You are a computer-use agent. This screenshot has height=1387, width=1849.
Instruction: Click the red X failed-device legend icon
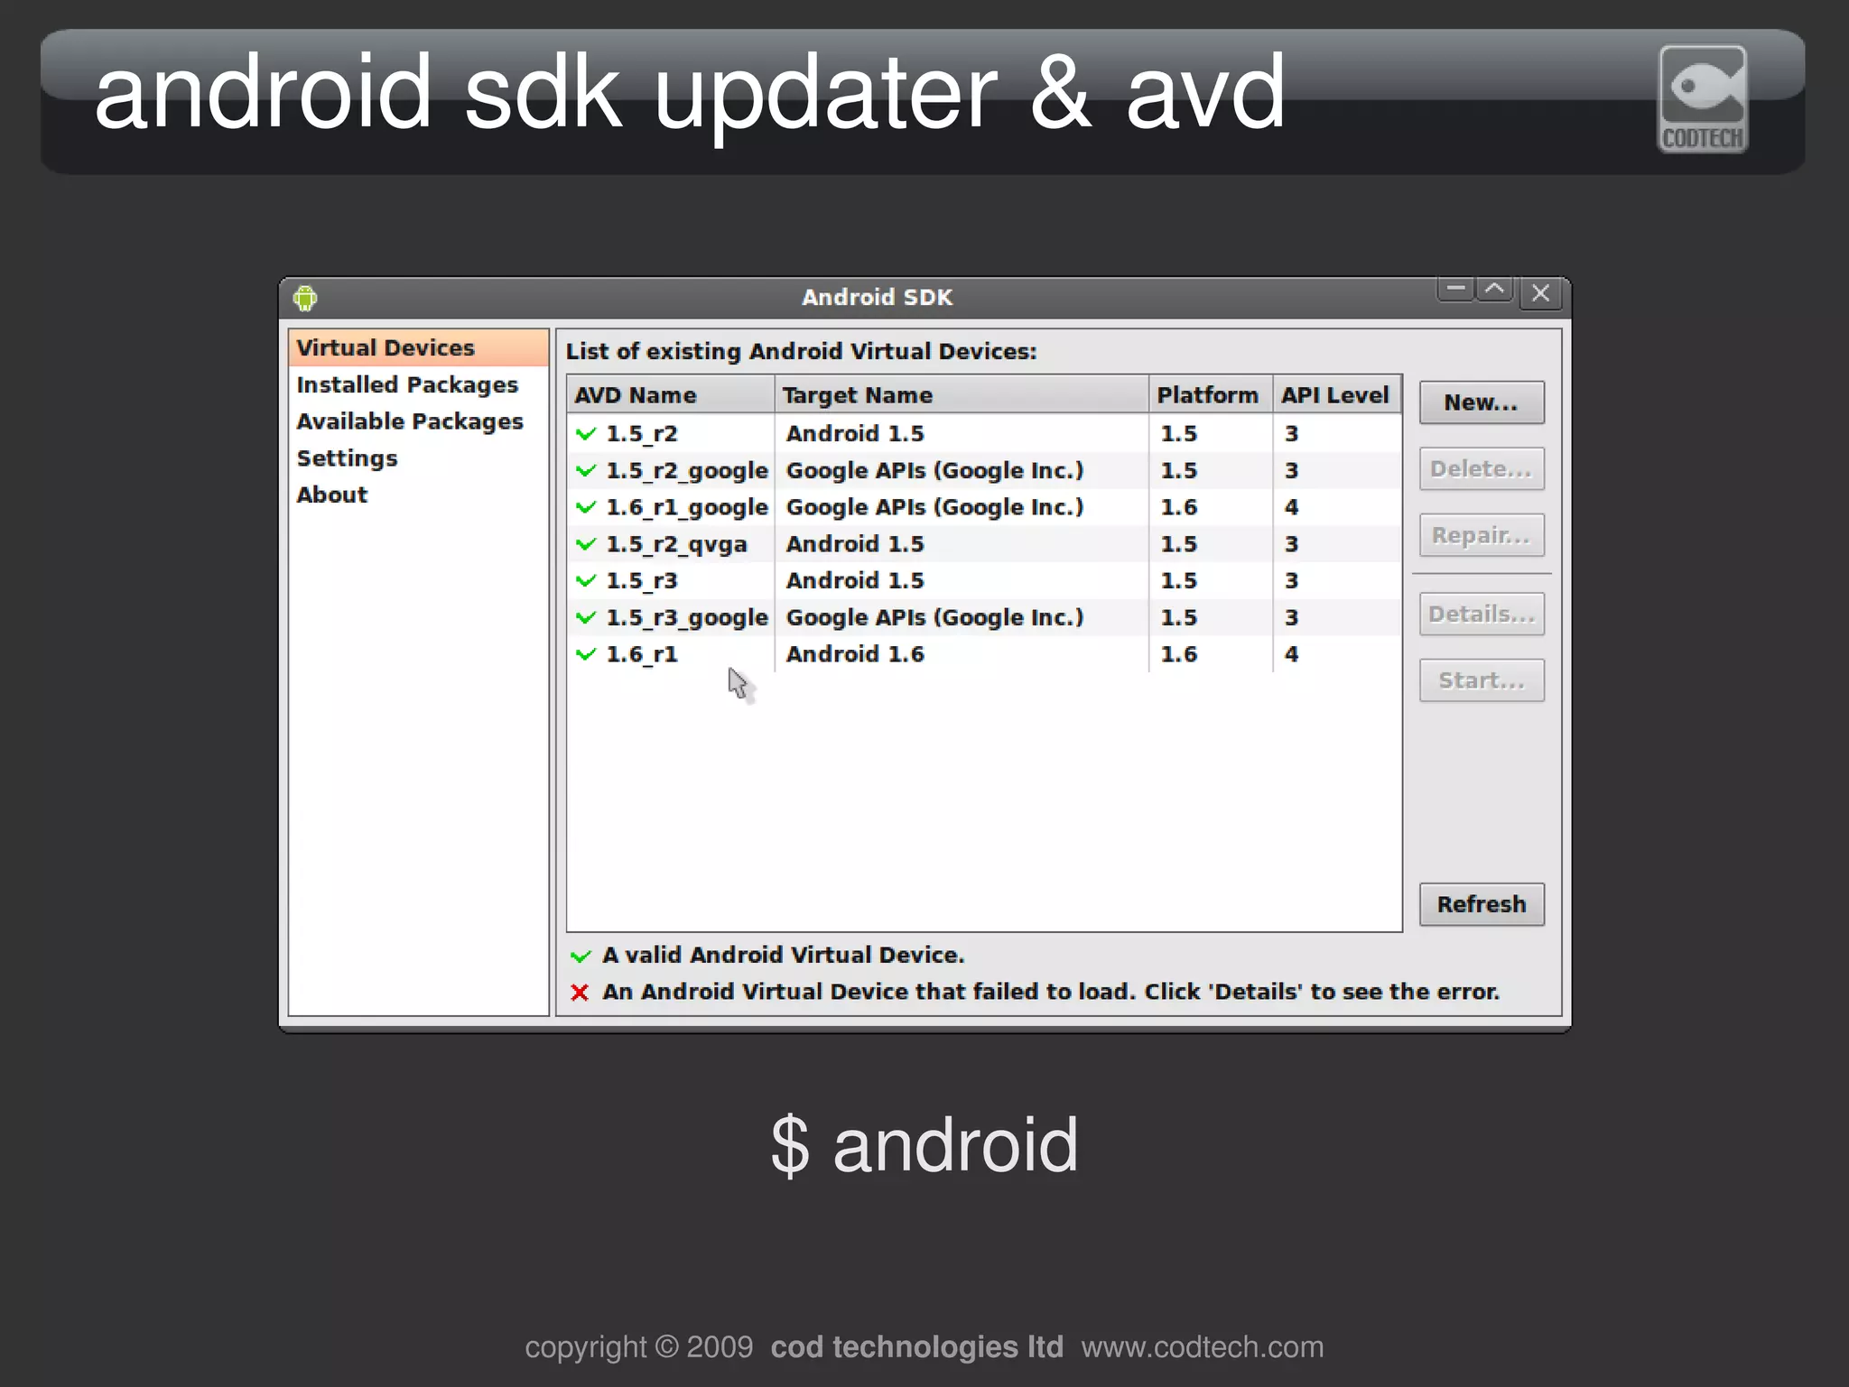pos(580,993)
